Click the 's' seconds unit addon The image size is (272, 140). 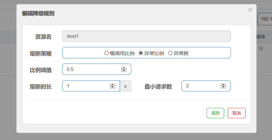[125, 86]
